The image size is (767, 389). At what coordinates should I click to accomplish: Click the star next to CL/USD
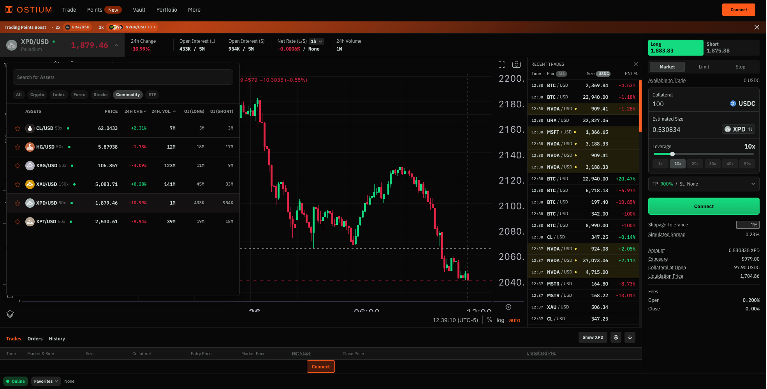point(18,128)
